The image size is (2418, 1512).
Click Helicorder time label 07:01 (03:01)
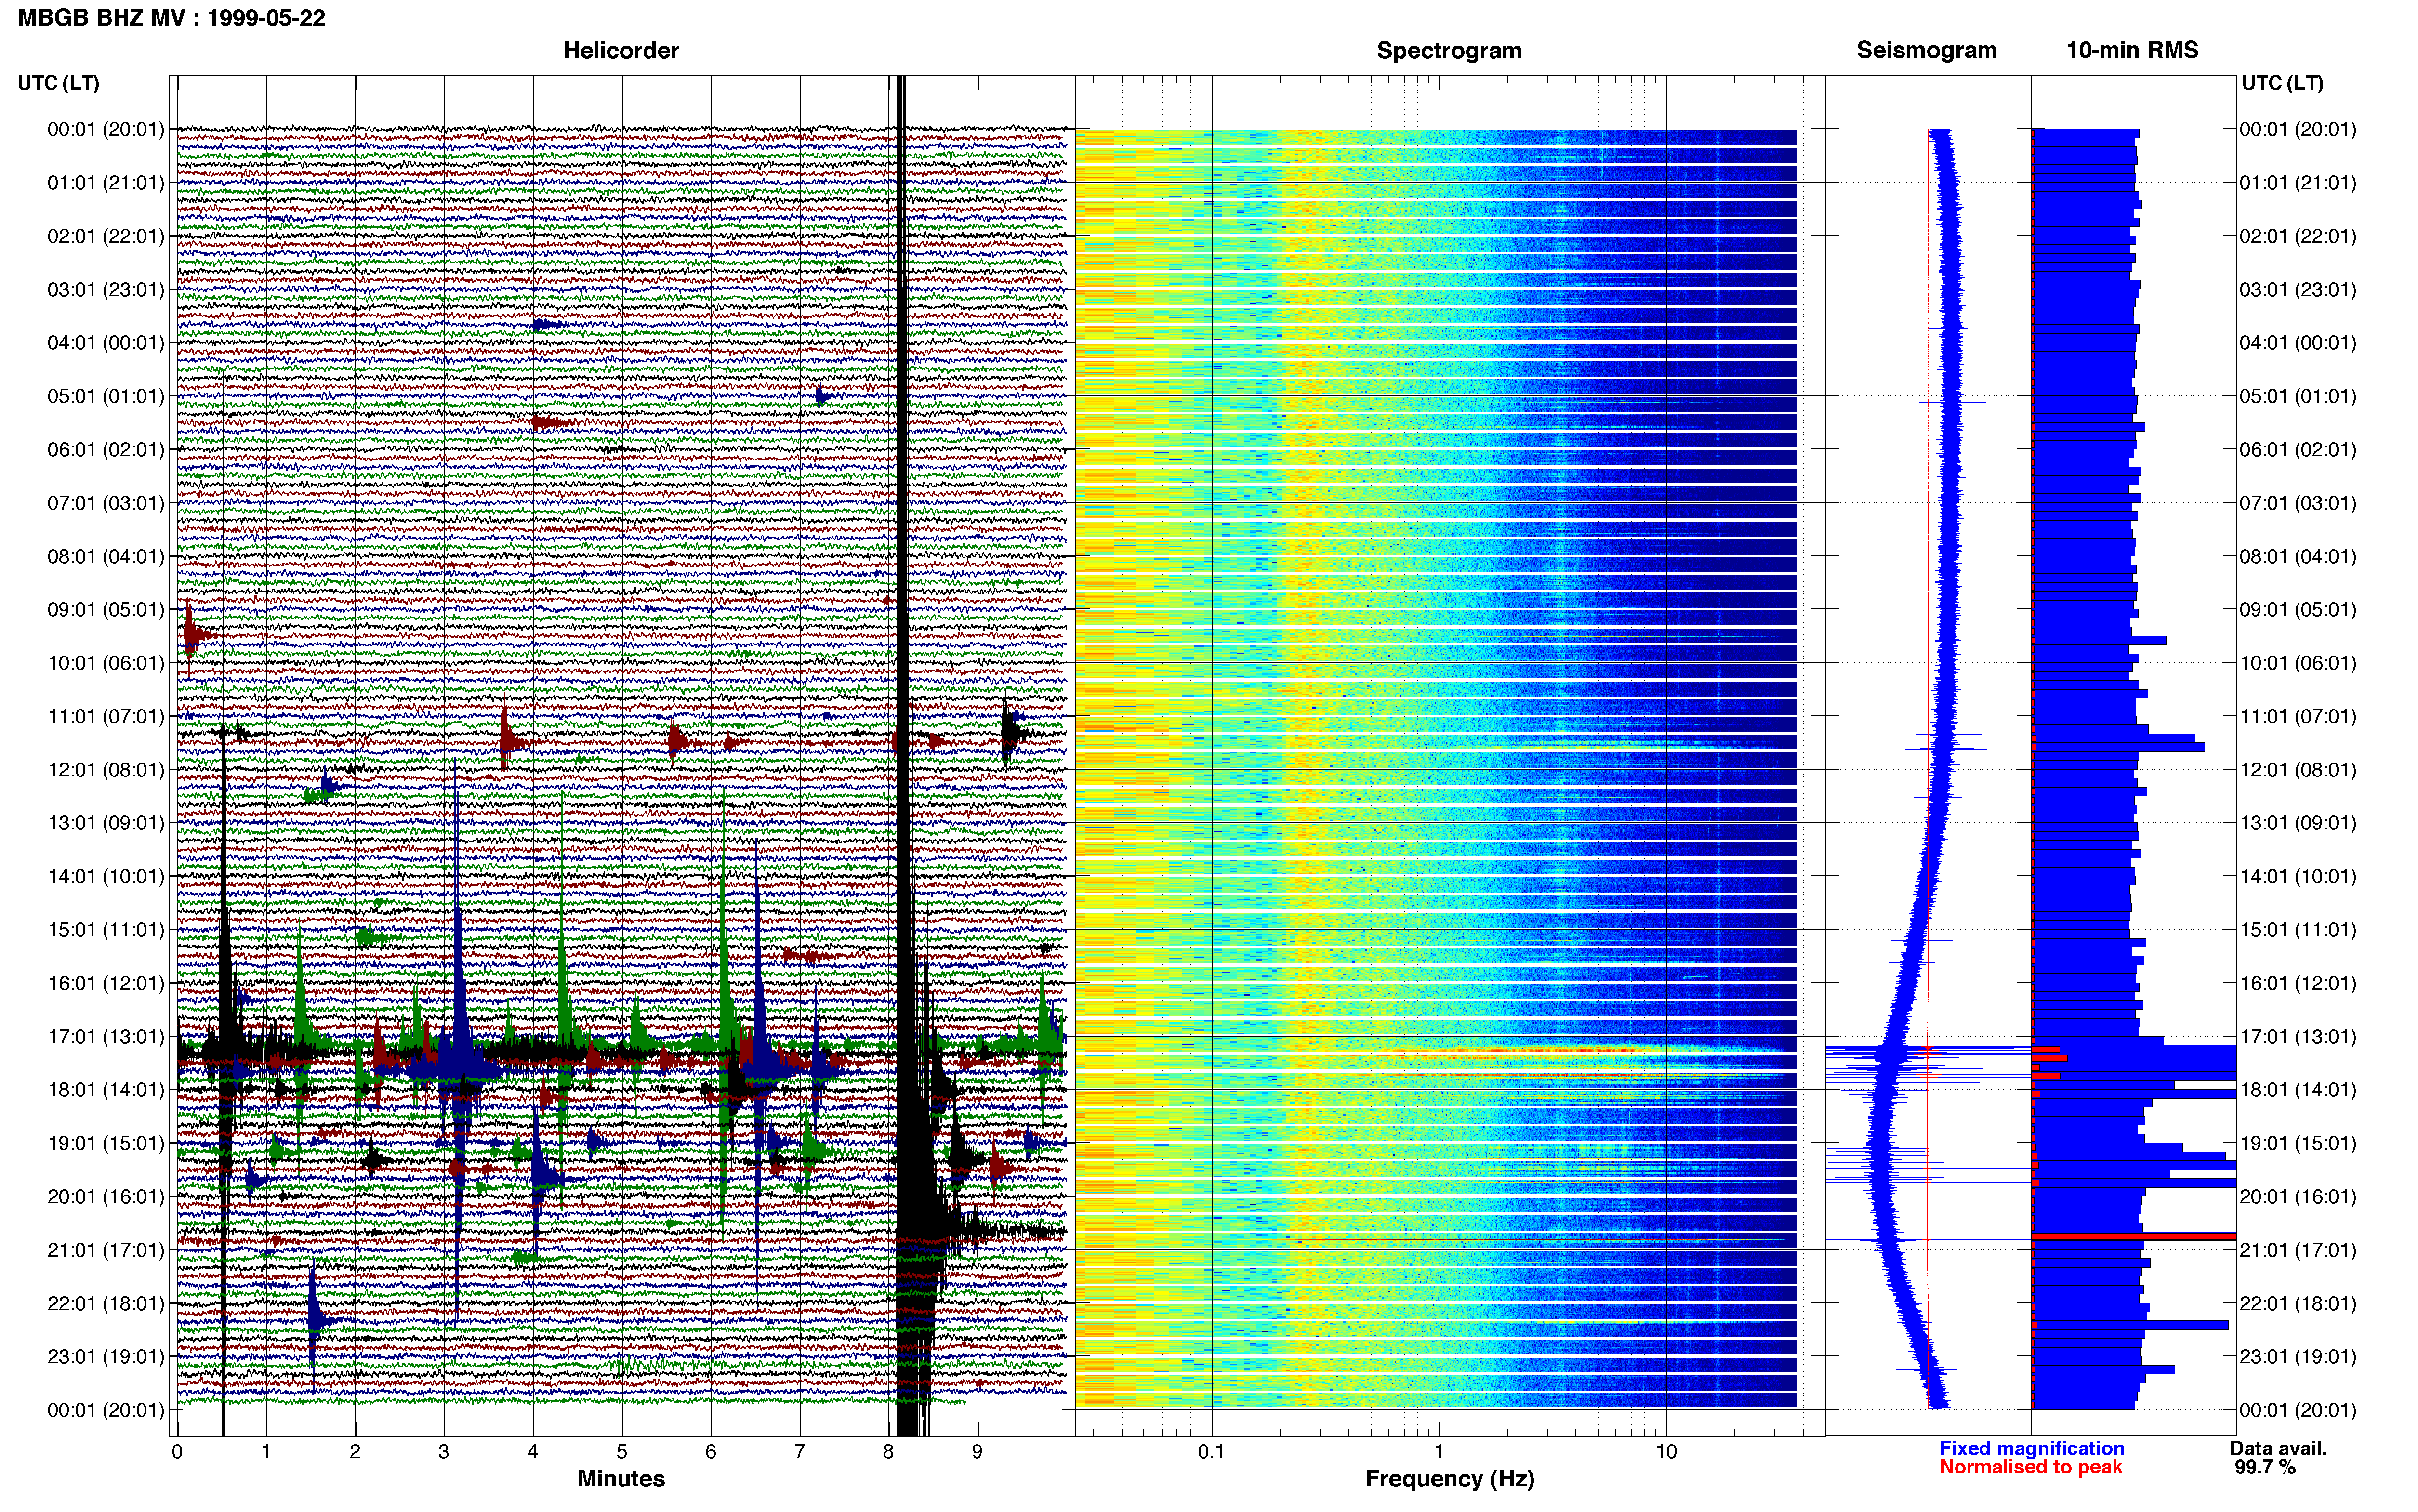106,503
